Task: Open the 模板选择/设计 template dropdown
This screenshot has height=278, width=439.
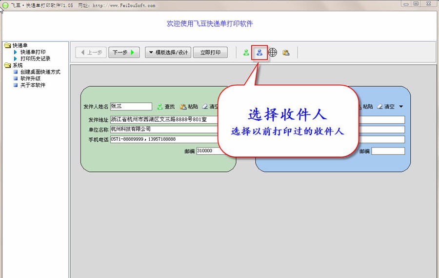Action: coord(168,52)
